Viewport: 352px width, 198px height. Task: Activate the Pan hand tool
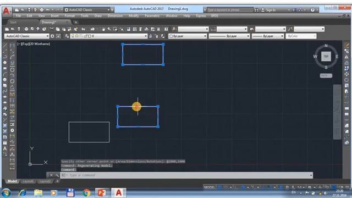point(103,29)
